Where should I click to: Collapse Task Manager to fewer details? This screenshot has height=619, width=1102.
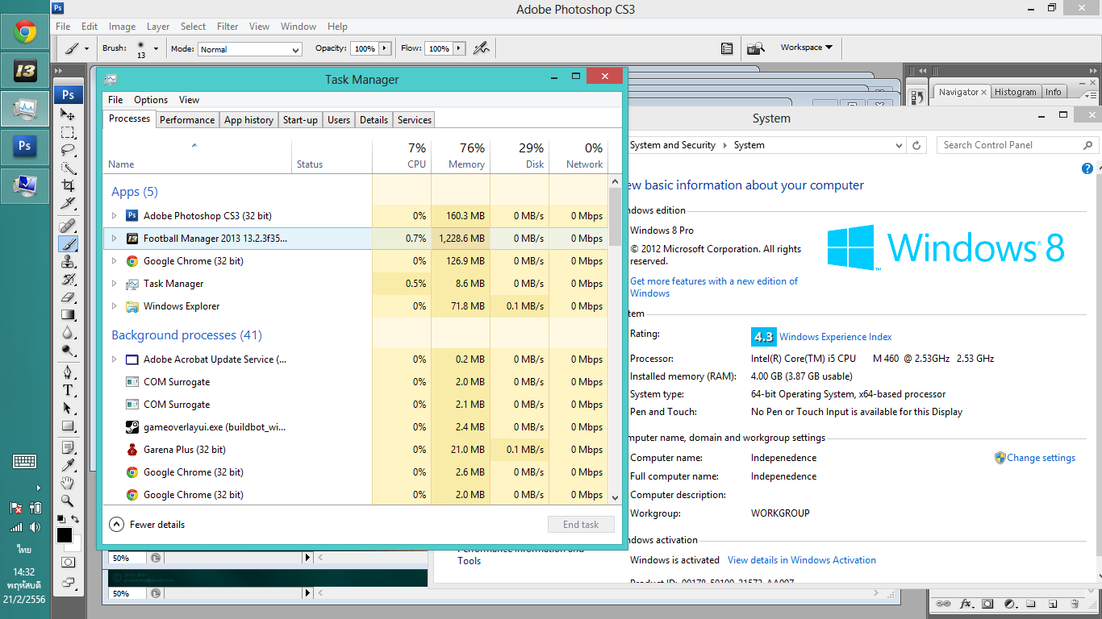point(147,525)
